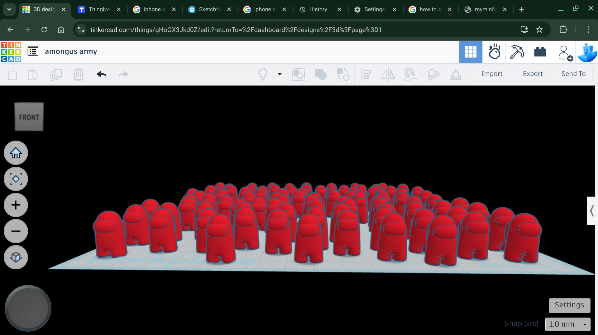Bookmark this page with the star
The width and height of the screenshot is (598, 335).
[539, 30]
